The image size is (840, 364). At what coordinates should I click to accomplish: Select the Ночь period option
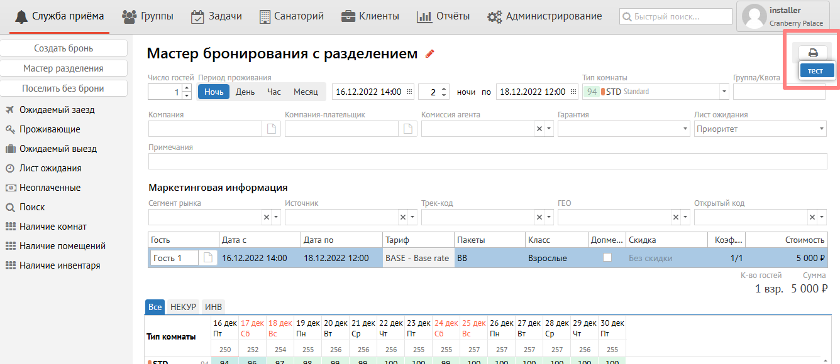click(x=214, y=92)
